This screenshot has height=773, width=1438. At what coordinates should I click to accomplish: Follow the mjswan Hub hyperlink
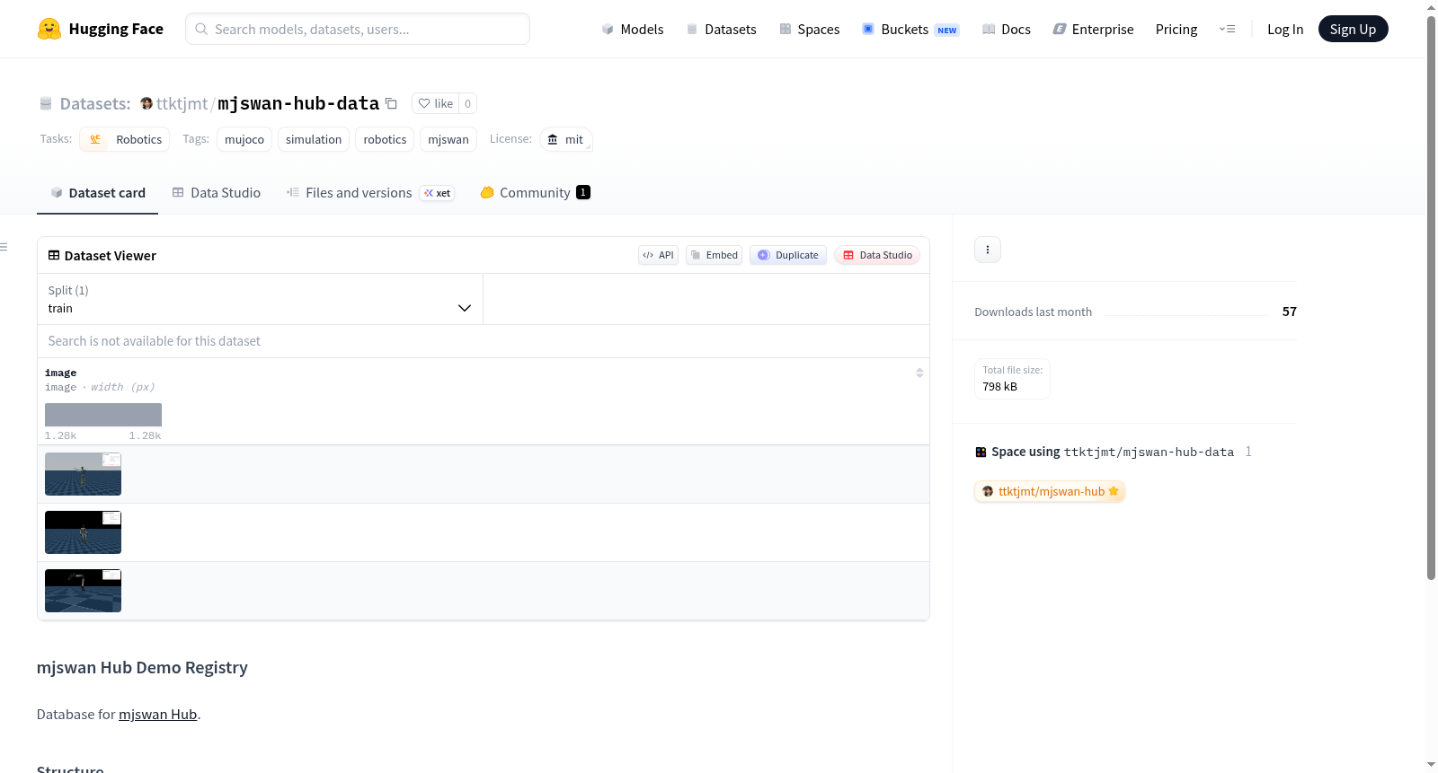[157, 715]
